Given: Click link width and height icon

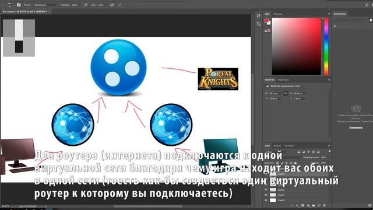Looking at the screenshot, I should (x=285, y=93).
